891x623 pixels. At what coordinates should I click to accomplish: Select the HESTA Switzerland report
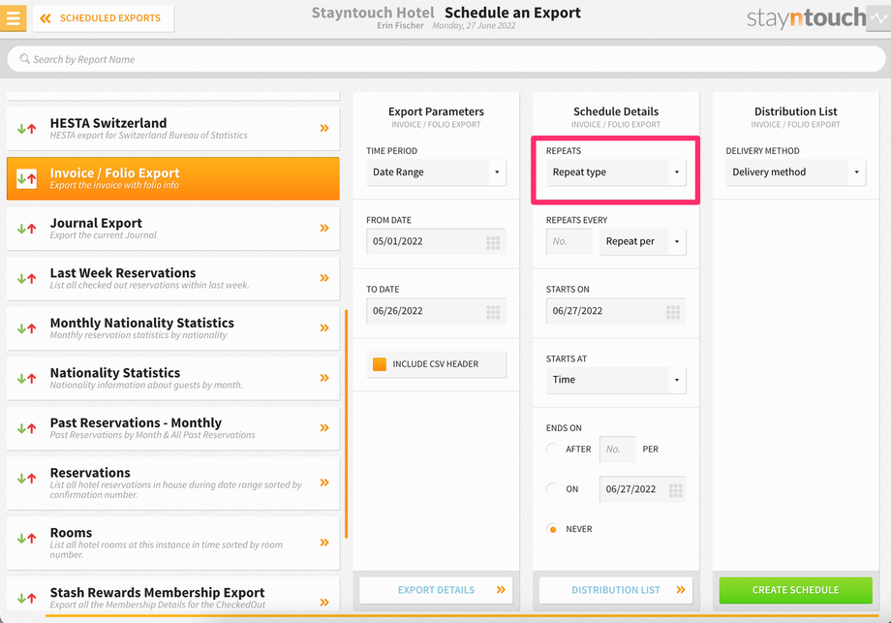click(x=173, y=129)
